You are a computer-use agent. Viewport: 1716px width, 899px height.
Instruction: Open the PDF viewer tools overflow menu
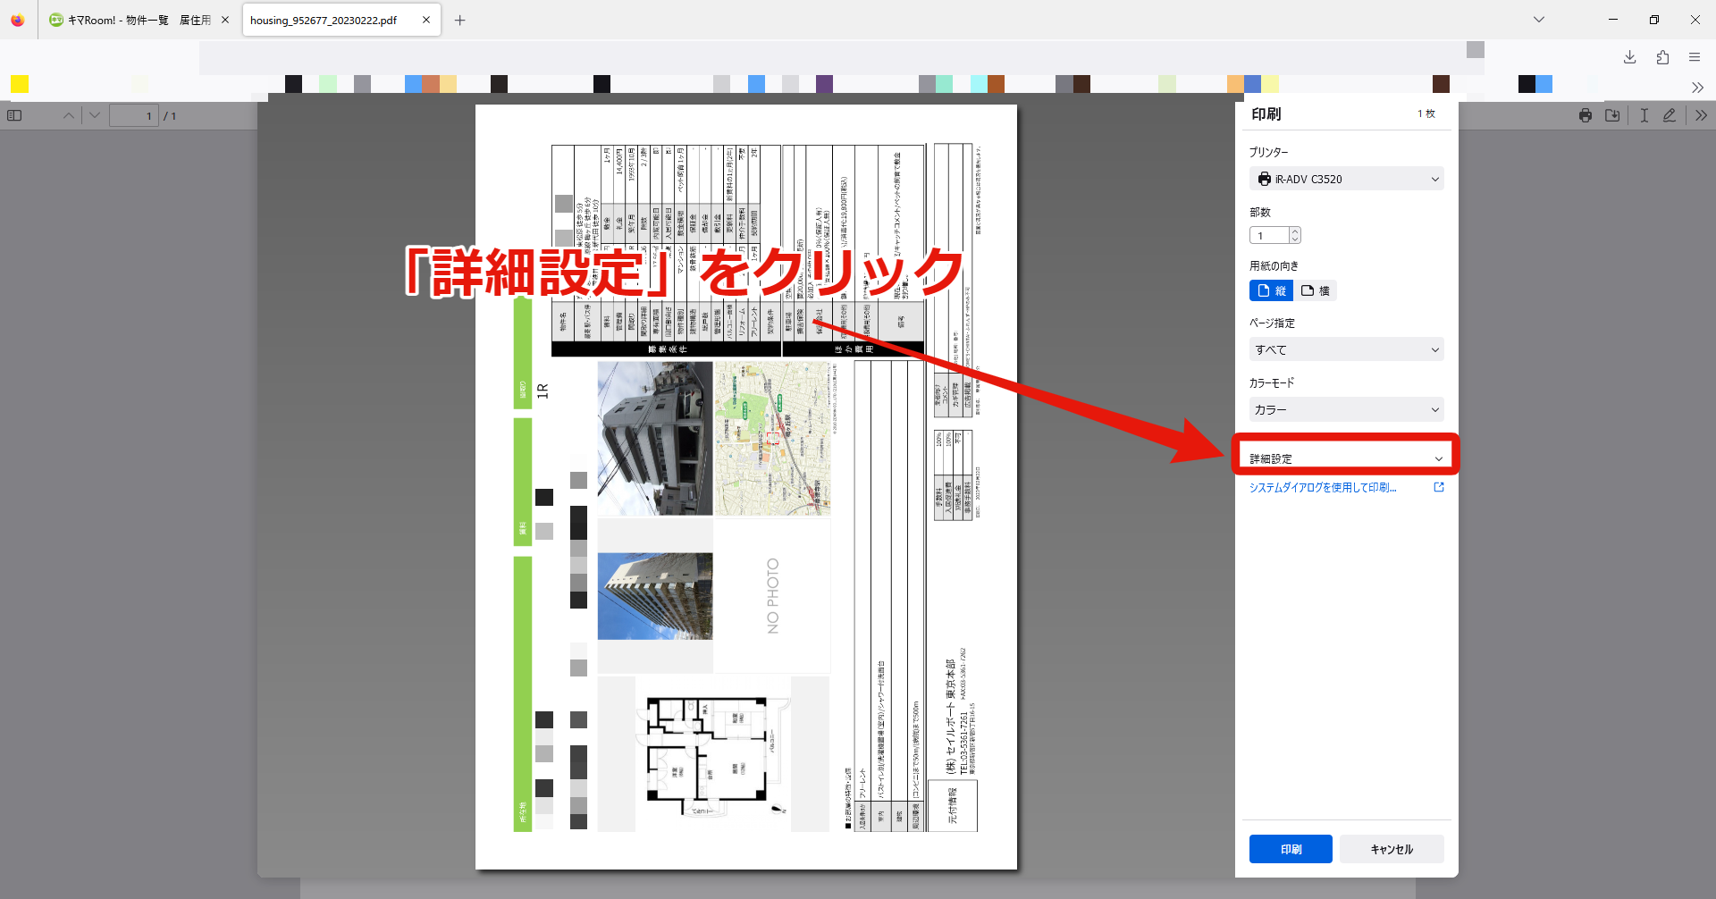pyautogui.click(x=1701, y=115)
